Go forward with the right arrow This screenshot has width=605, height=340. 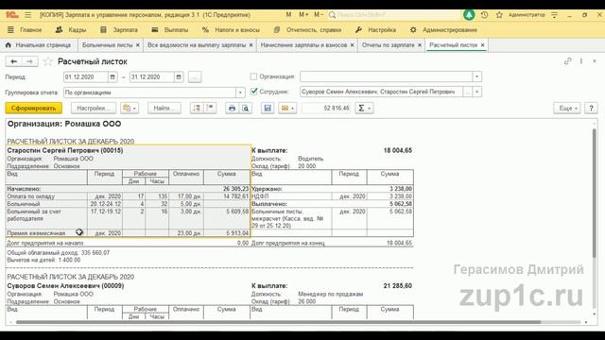29,61
